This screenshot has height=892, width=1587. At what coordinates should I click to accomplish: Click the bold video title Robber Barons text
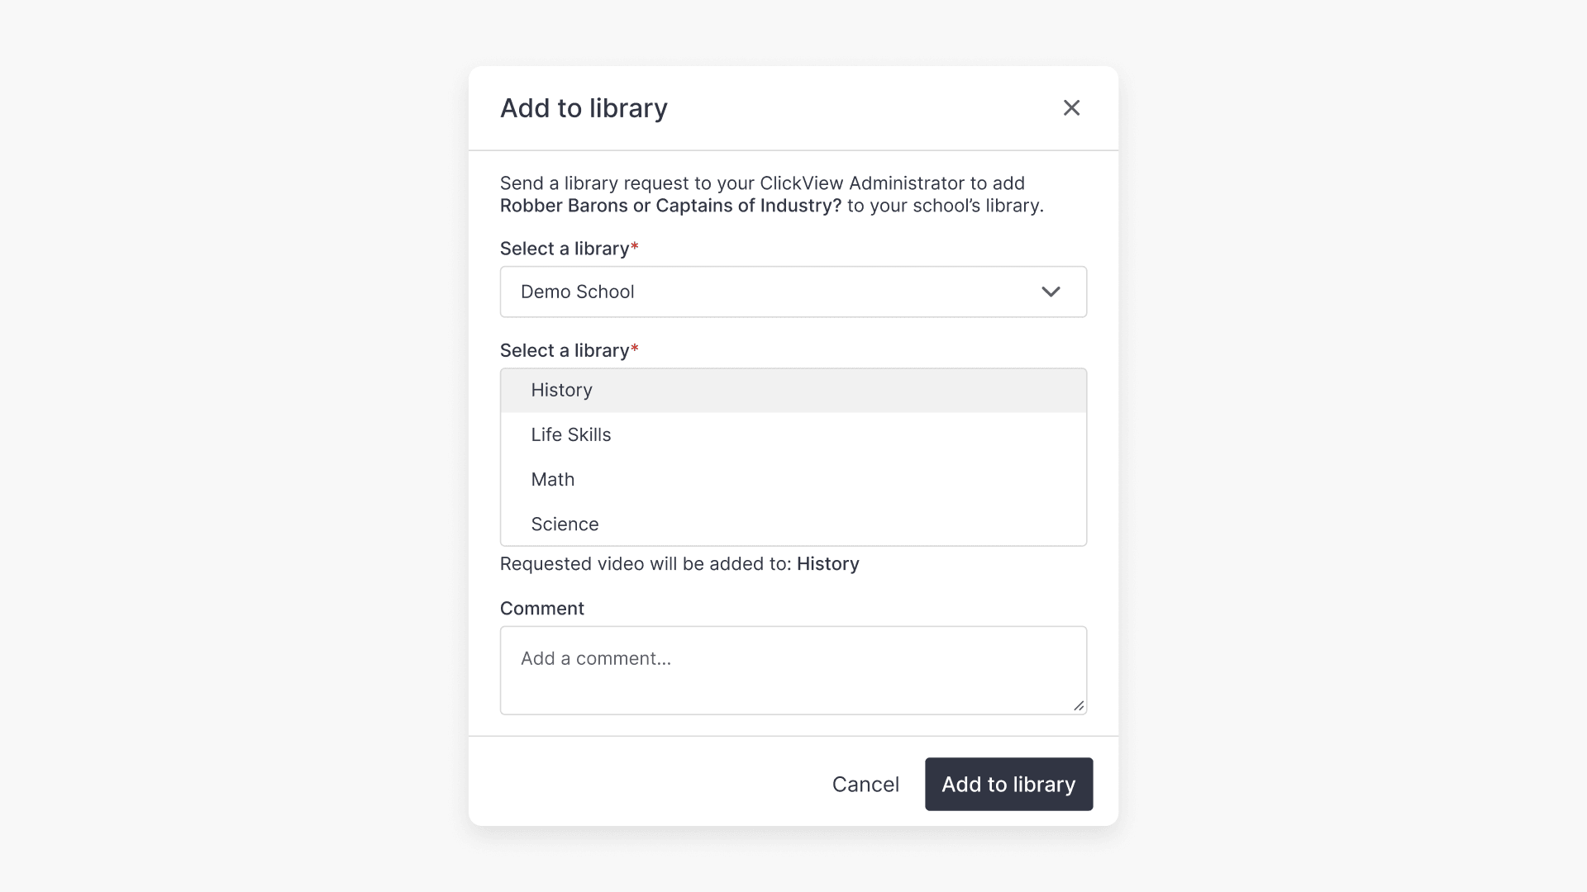click(670, 206)
